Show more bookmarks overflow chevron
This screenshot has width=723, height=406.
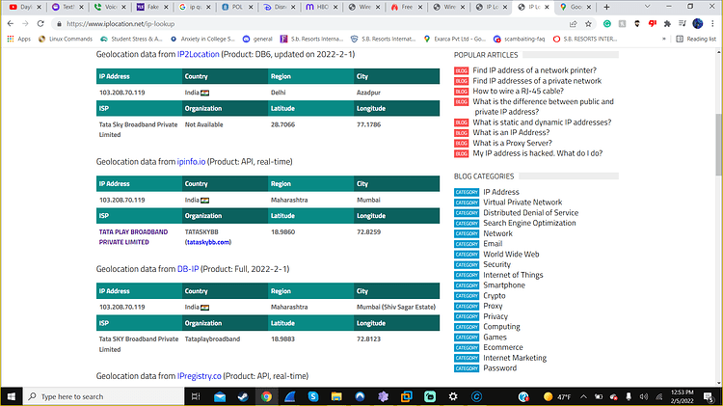point(664,40)
